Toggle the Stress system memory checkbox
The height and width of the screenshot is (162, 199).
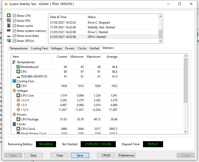[15, 31]
